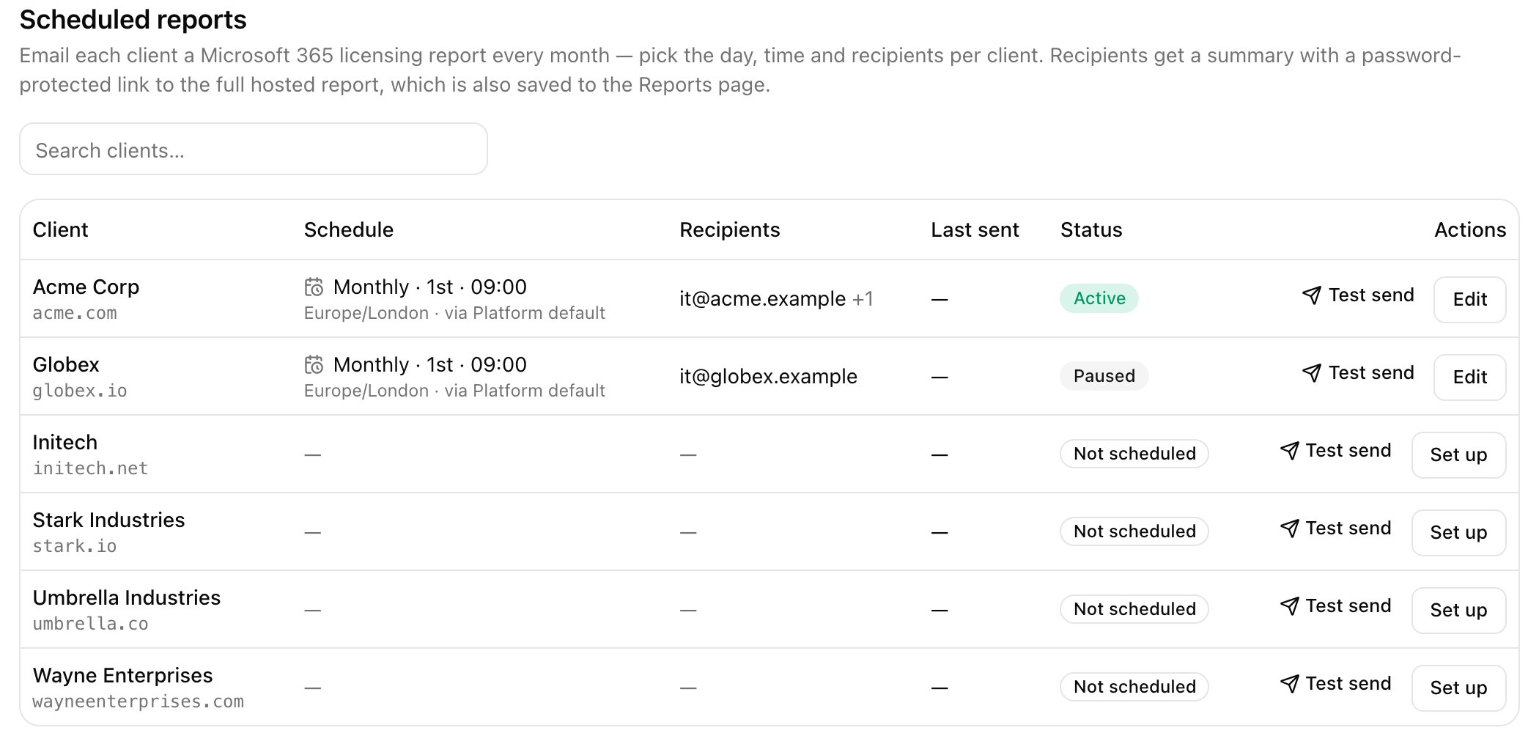Click the Initech client name
This screenshot has height=744, width=1539.
click(65, 442)
